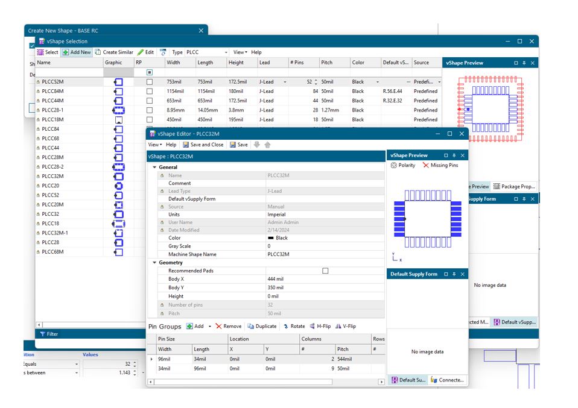The image size is (578, 408).
Task: Enable the Recommended Pads checkbox
Action: click(325, 271)
